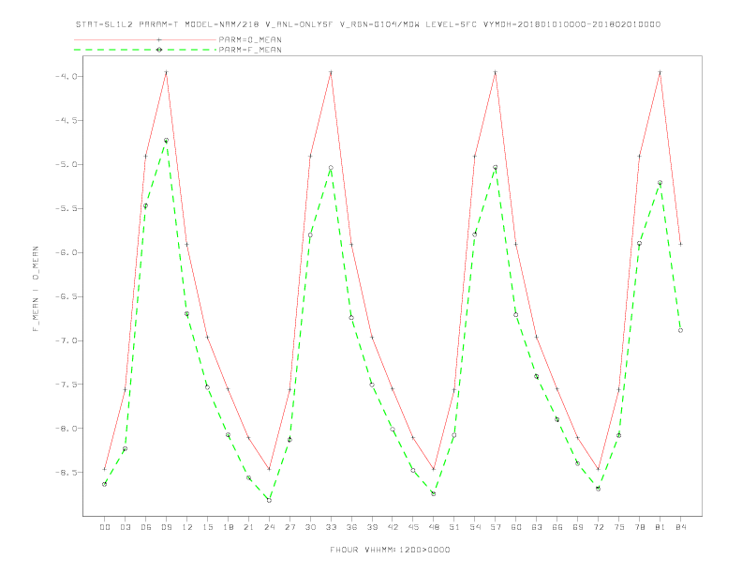Click the 12 forecast hour tick label

tap(187, 527)
